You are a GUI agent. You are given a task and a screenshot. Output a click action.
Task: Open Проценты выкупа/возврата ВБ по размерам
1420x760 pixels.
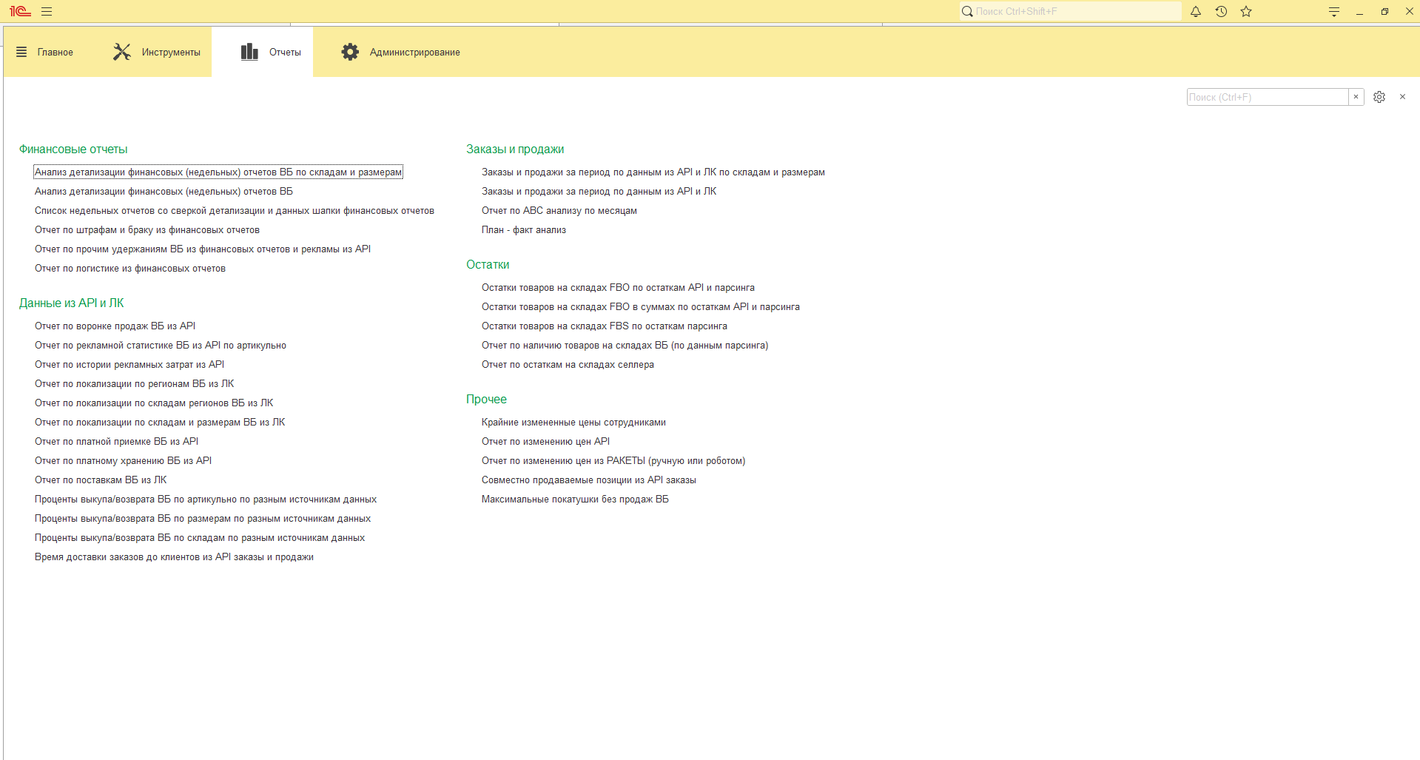[x=203, y=518]
